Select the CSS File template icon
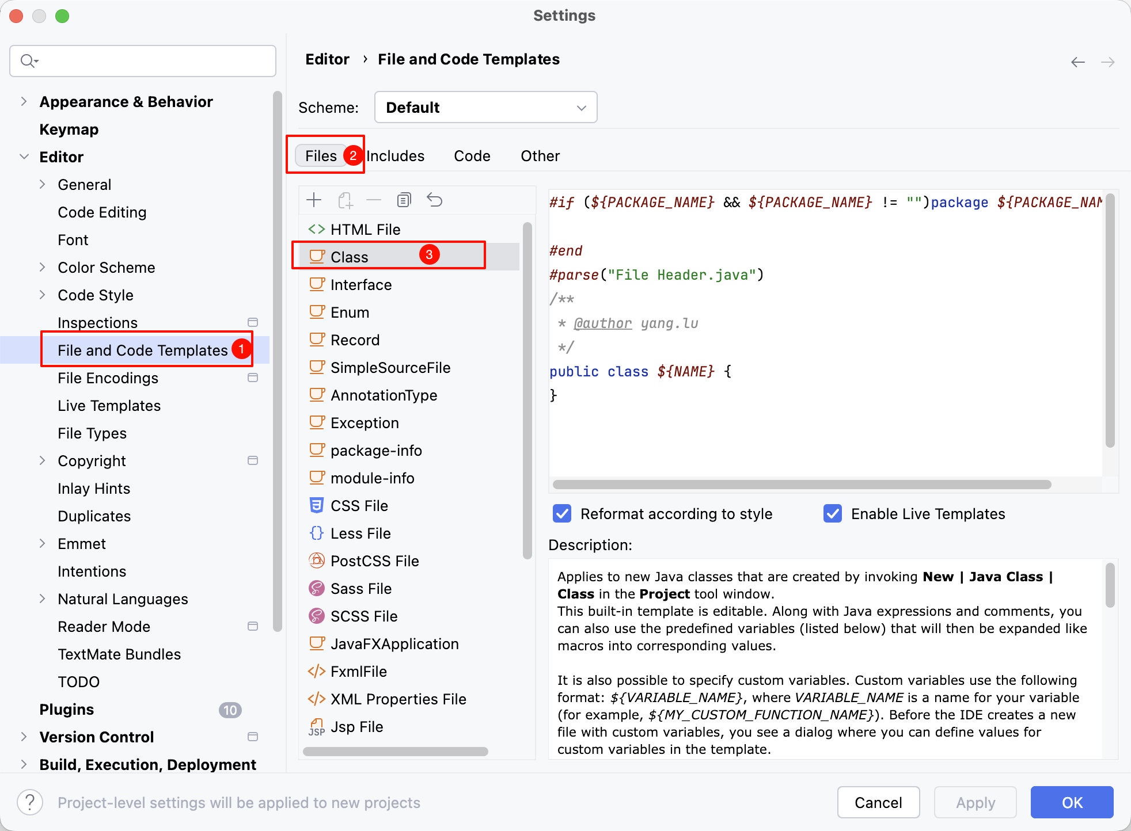Image resolution: width=1131 pixels, height=831 pixels. (x=316, y=505)
